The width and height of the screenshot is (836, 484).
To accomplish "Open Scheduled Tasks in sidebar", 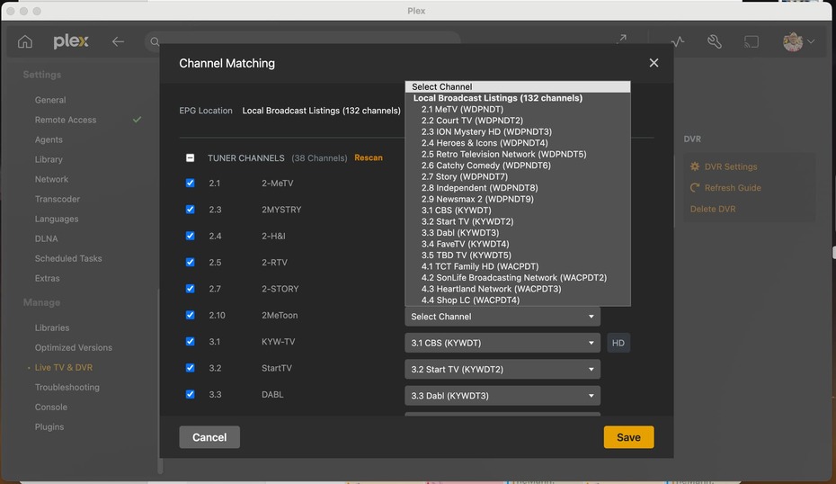I will pyautogui.click(x=68, y=258).
